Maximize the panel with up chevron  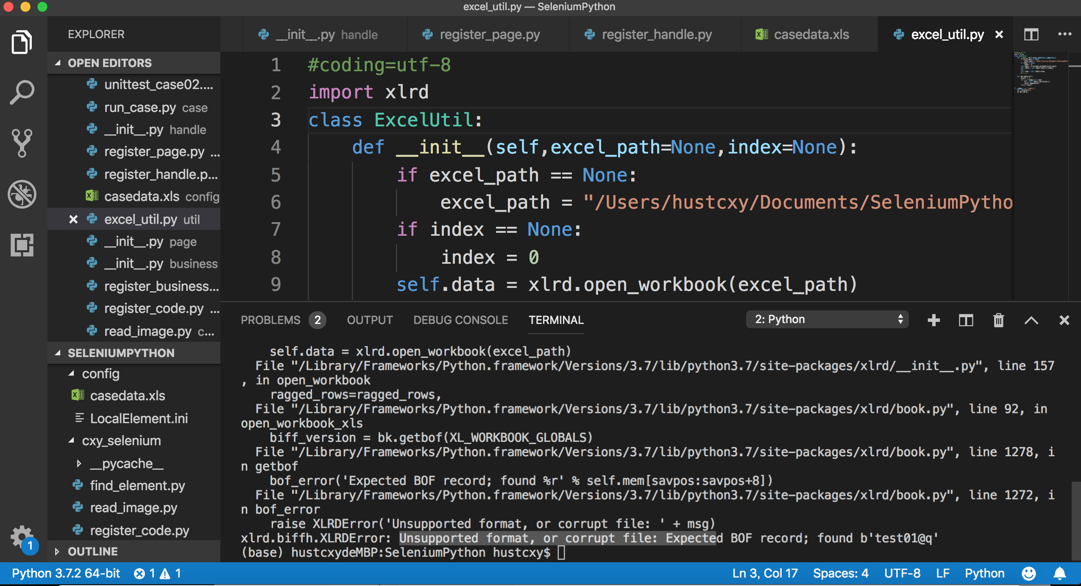tap(1031, 320)
